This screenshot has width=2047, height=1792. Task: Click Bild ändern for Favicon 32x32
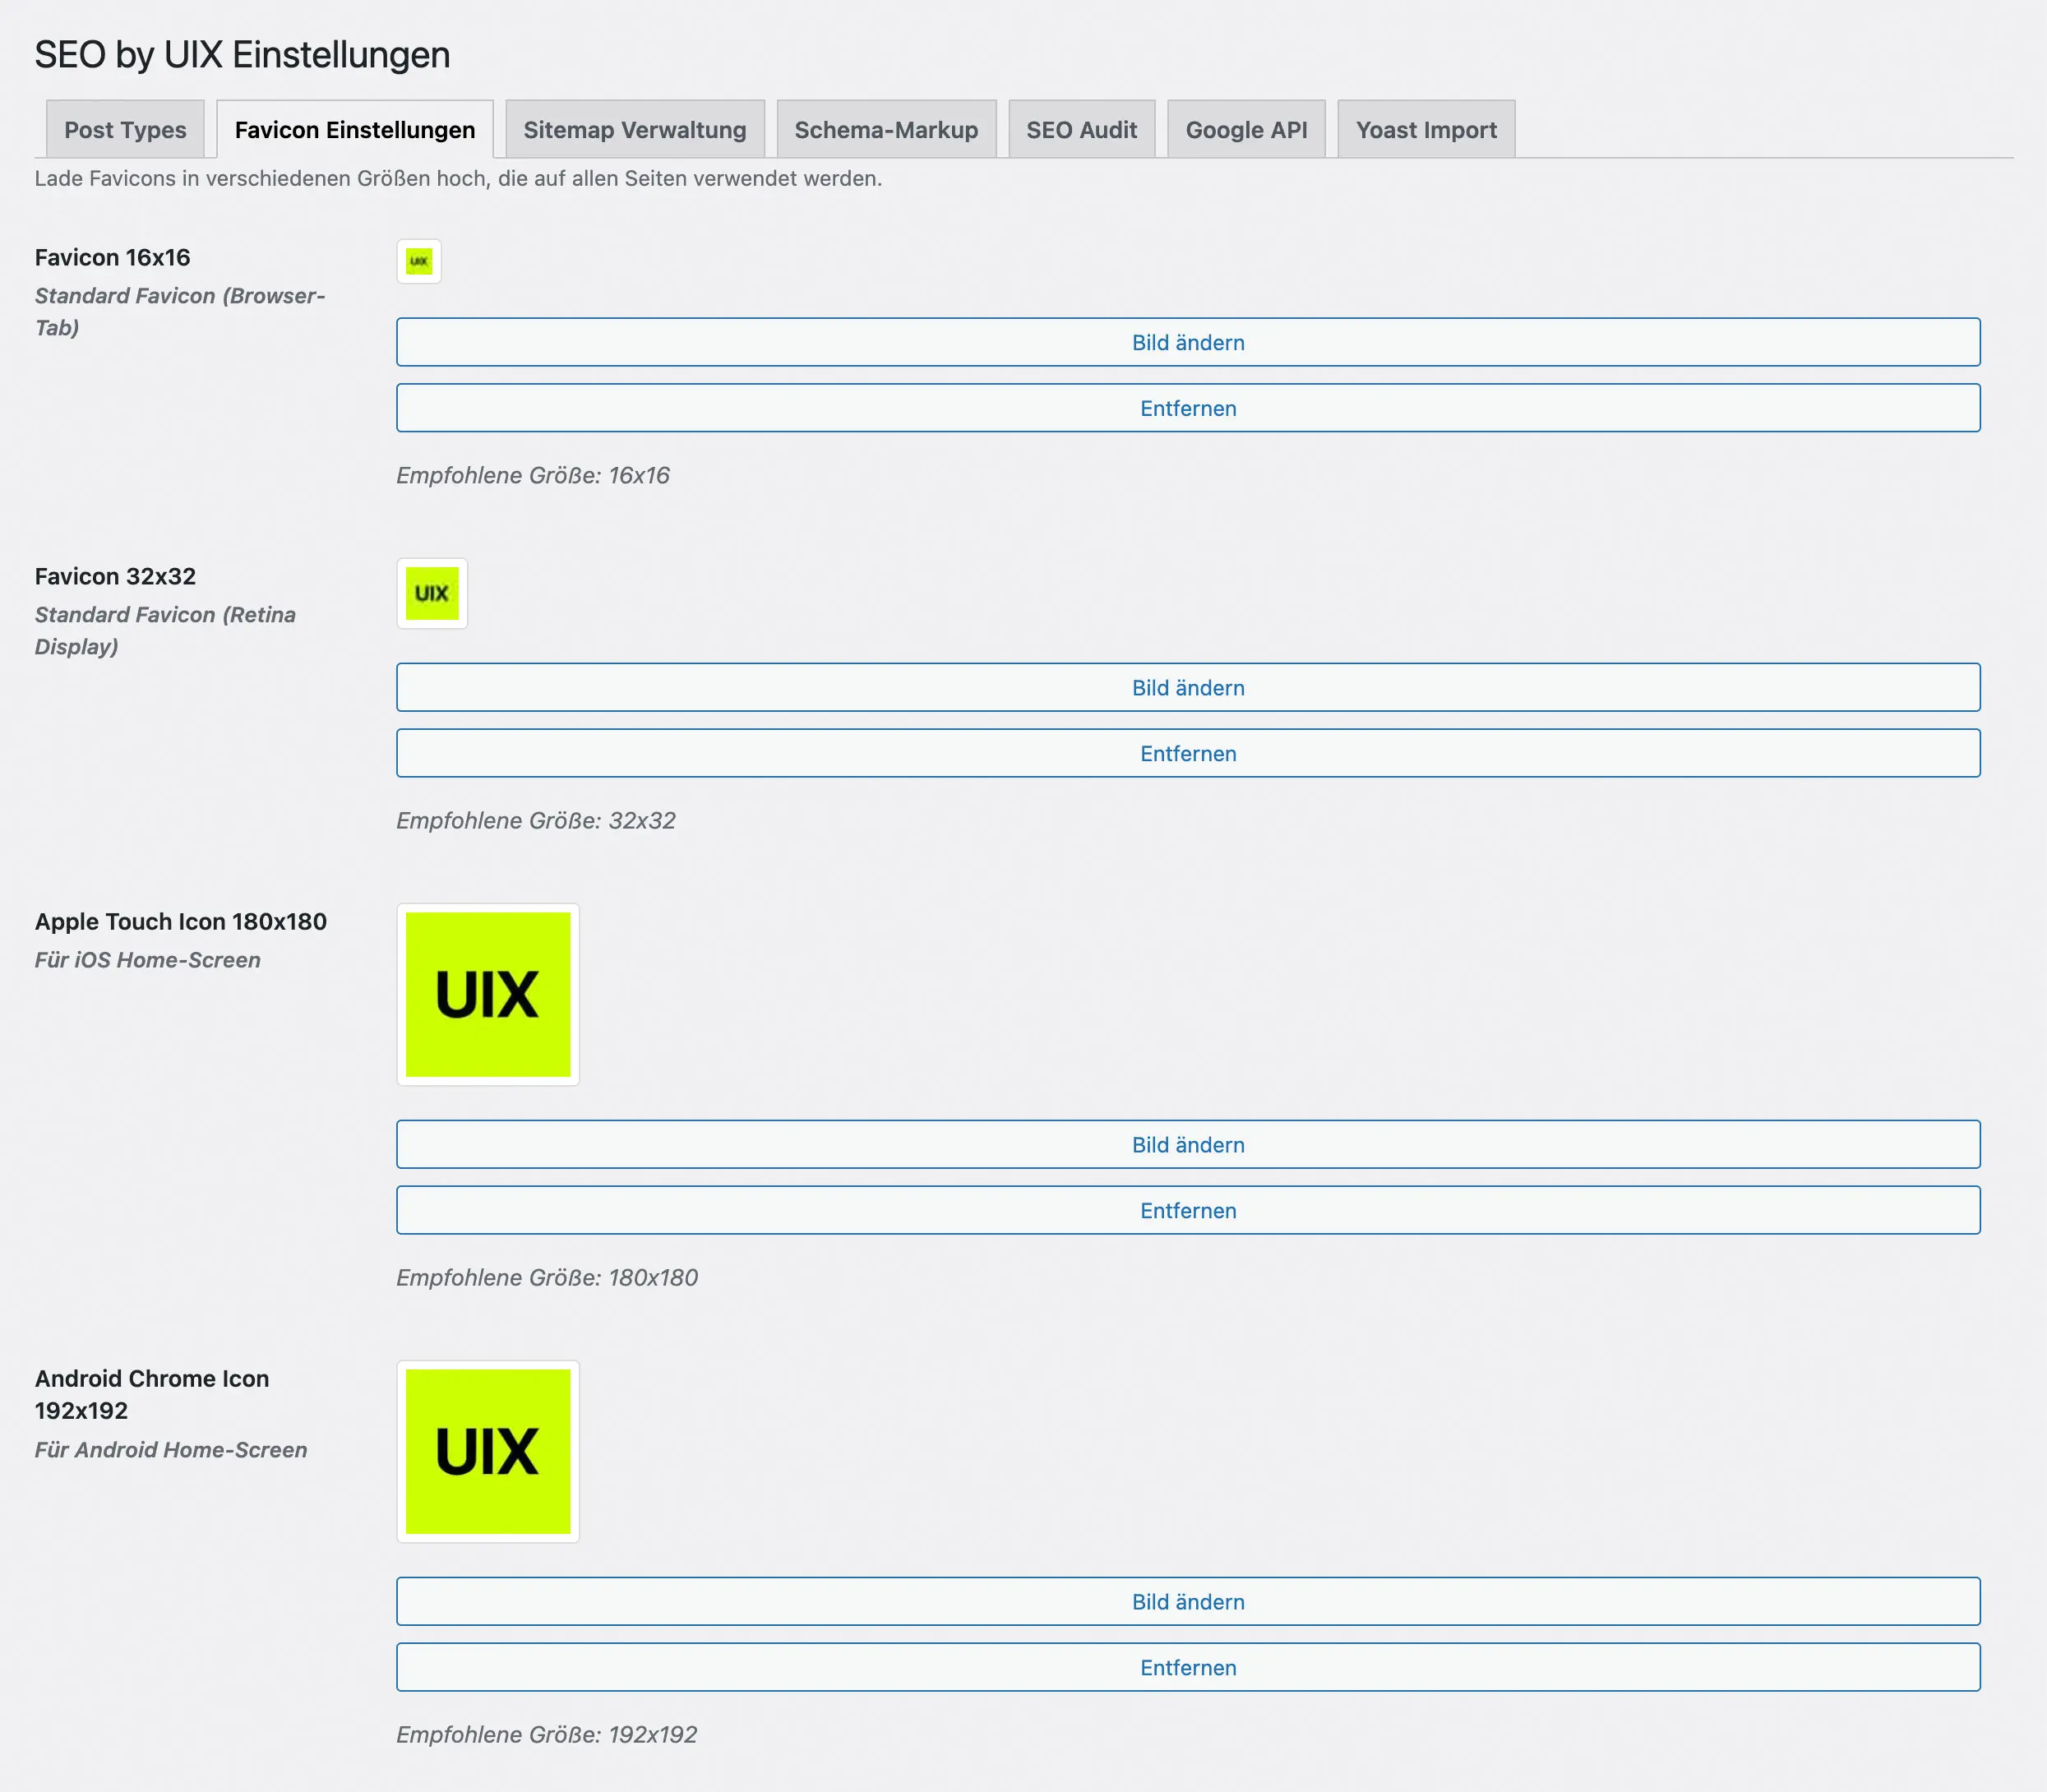pos(1188,687)
